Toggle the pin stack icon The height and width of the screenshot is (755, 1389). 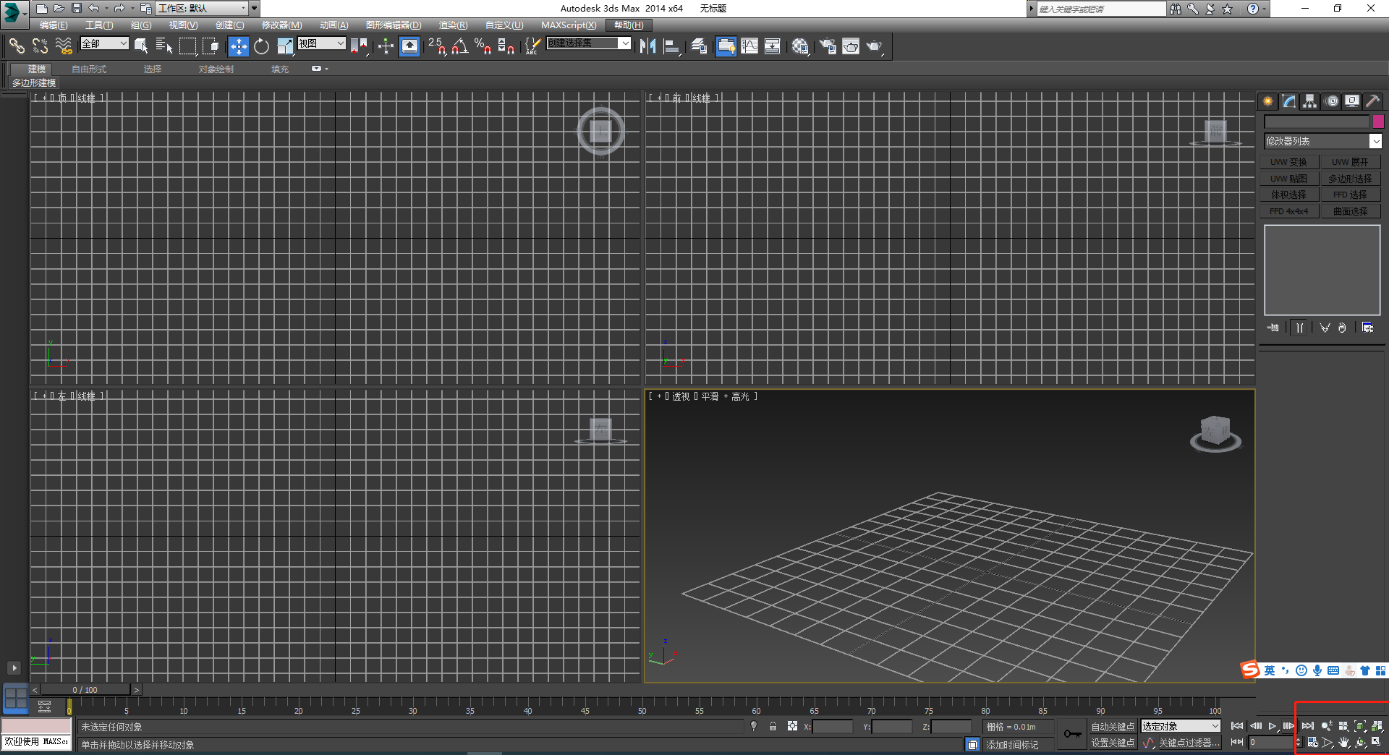pos(1273,328)
